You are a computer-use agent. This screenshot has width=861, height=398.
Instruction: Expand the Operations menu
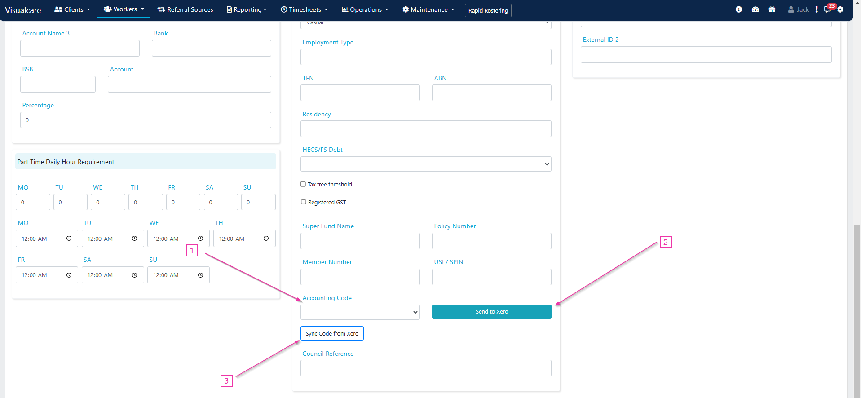365,9
